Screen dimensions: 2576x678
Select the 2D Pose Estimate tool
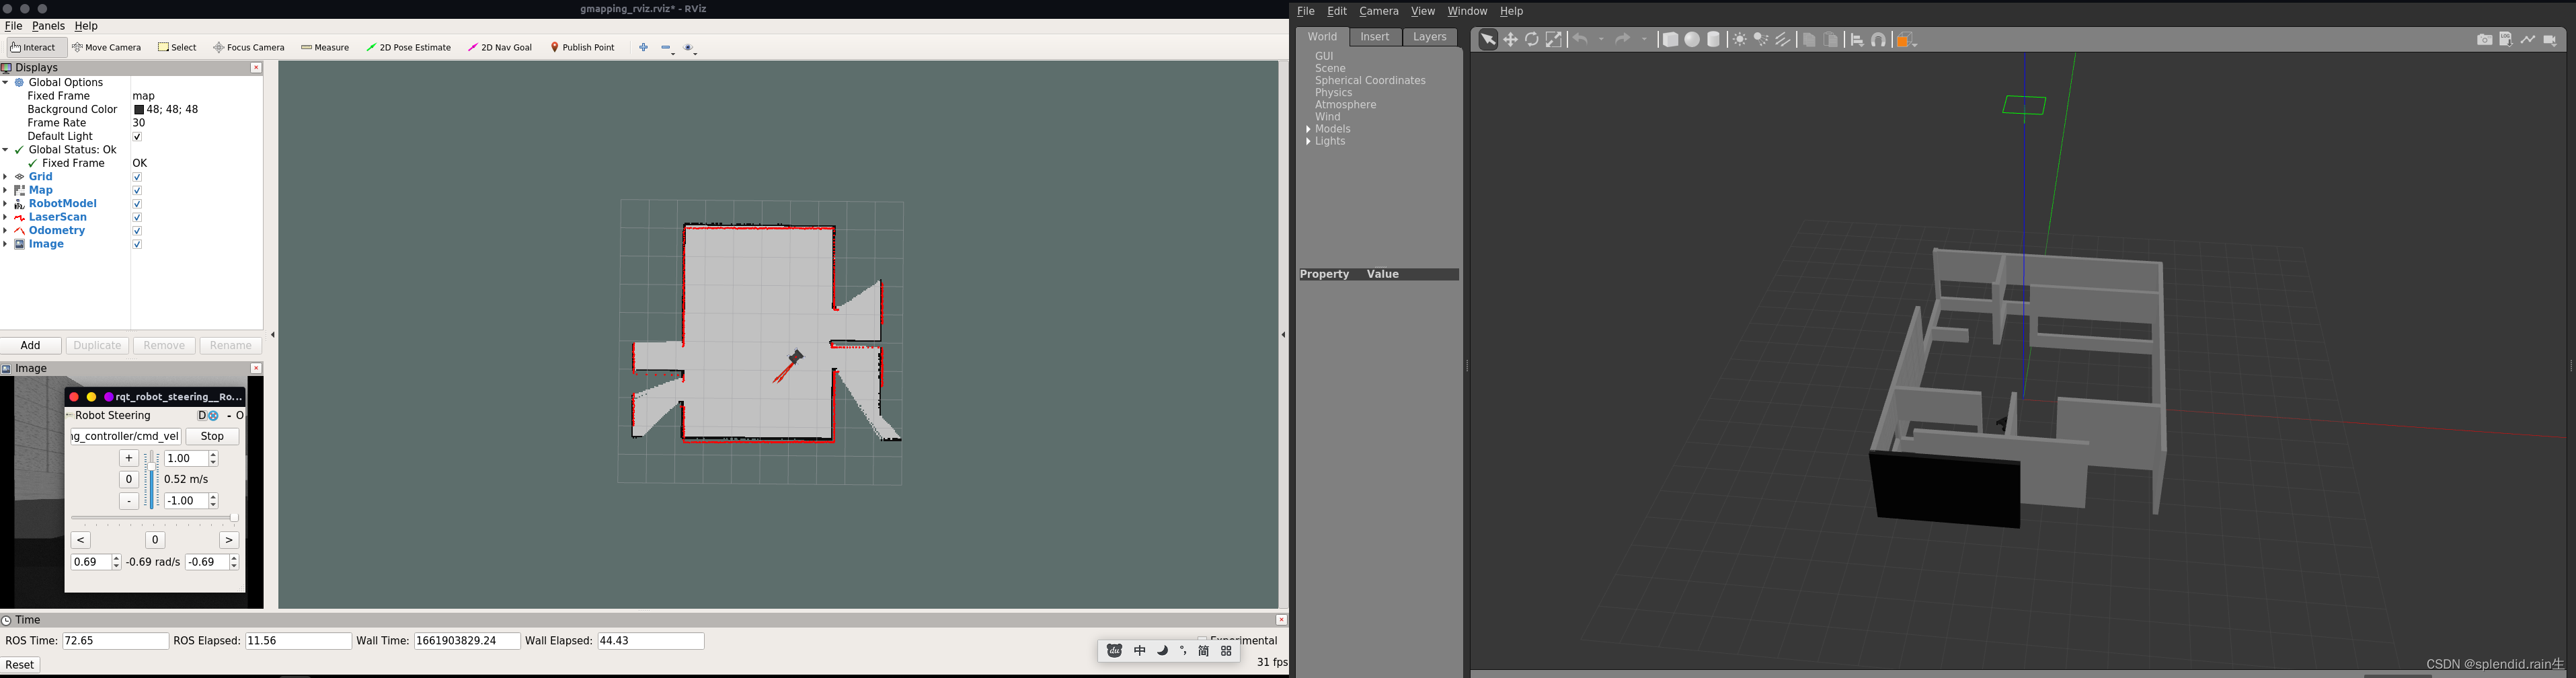click(408, 47)
